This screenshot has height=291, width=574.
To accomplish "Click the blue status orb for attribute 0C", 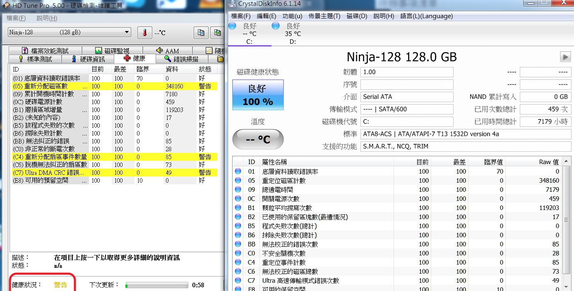I will 238,198.
